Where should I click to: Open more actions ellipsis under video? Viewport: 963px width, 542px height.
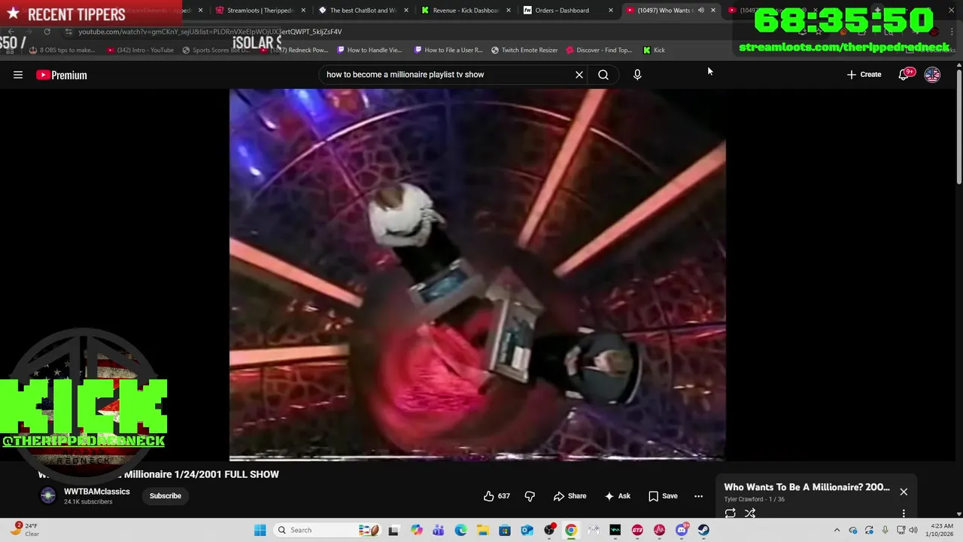tap(698, 496)
